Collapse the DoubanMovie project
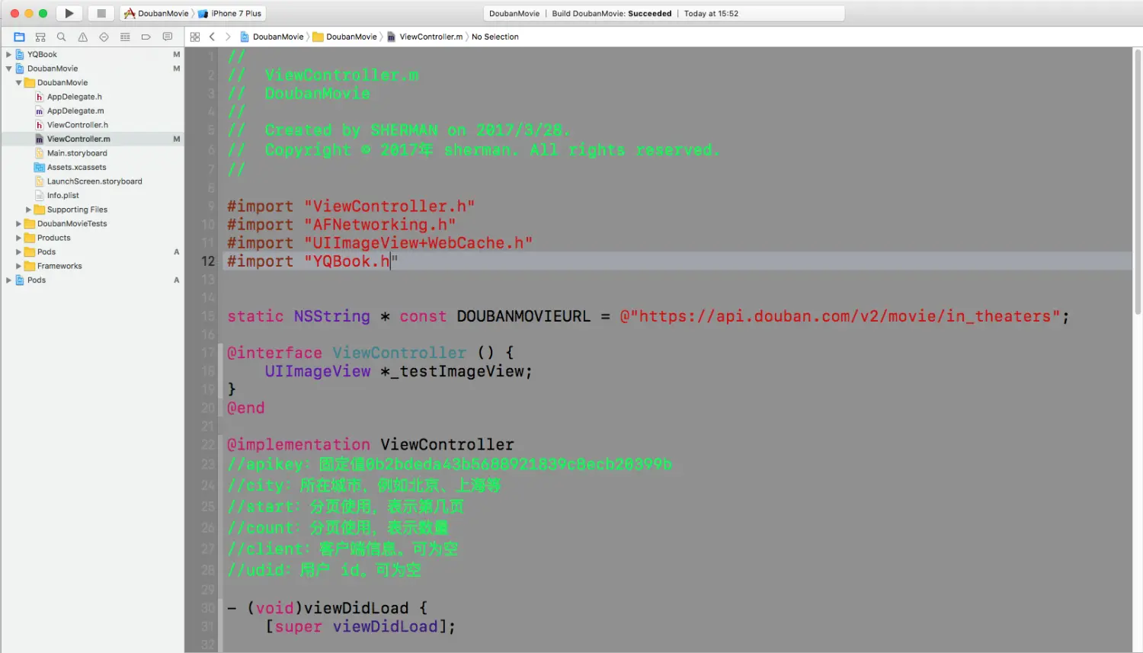 pos(8,69)
